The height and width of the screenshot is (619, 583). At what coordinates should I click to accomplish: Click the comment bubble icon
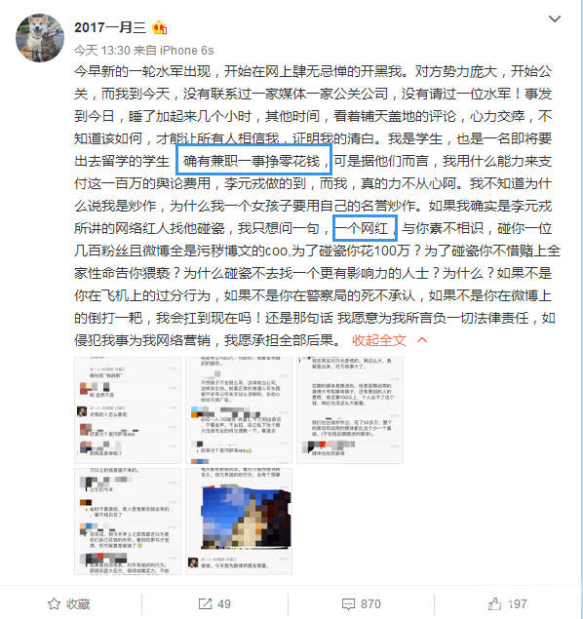pyautogui.click(x=348, y=604)
